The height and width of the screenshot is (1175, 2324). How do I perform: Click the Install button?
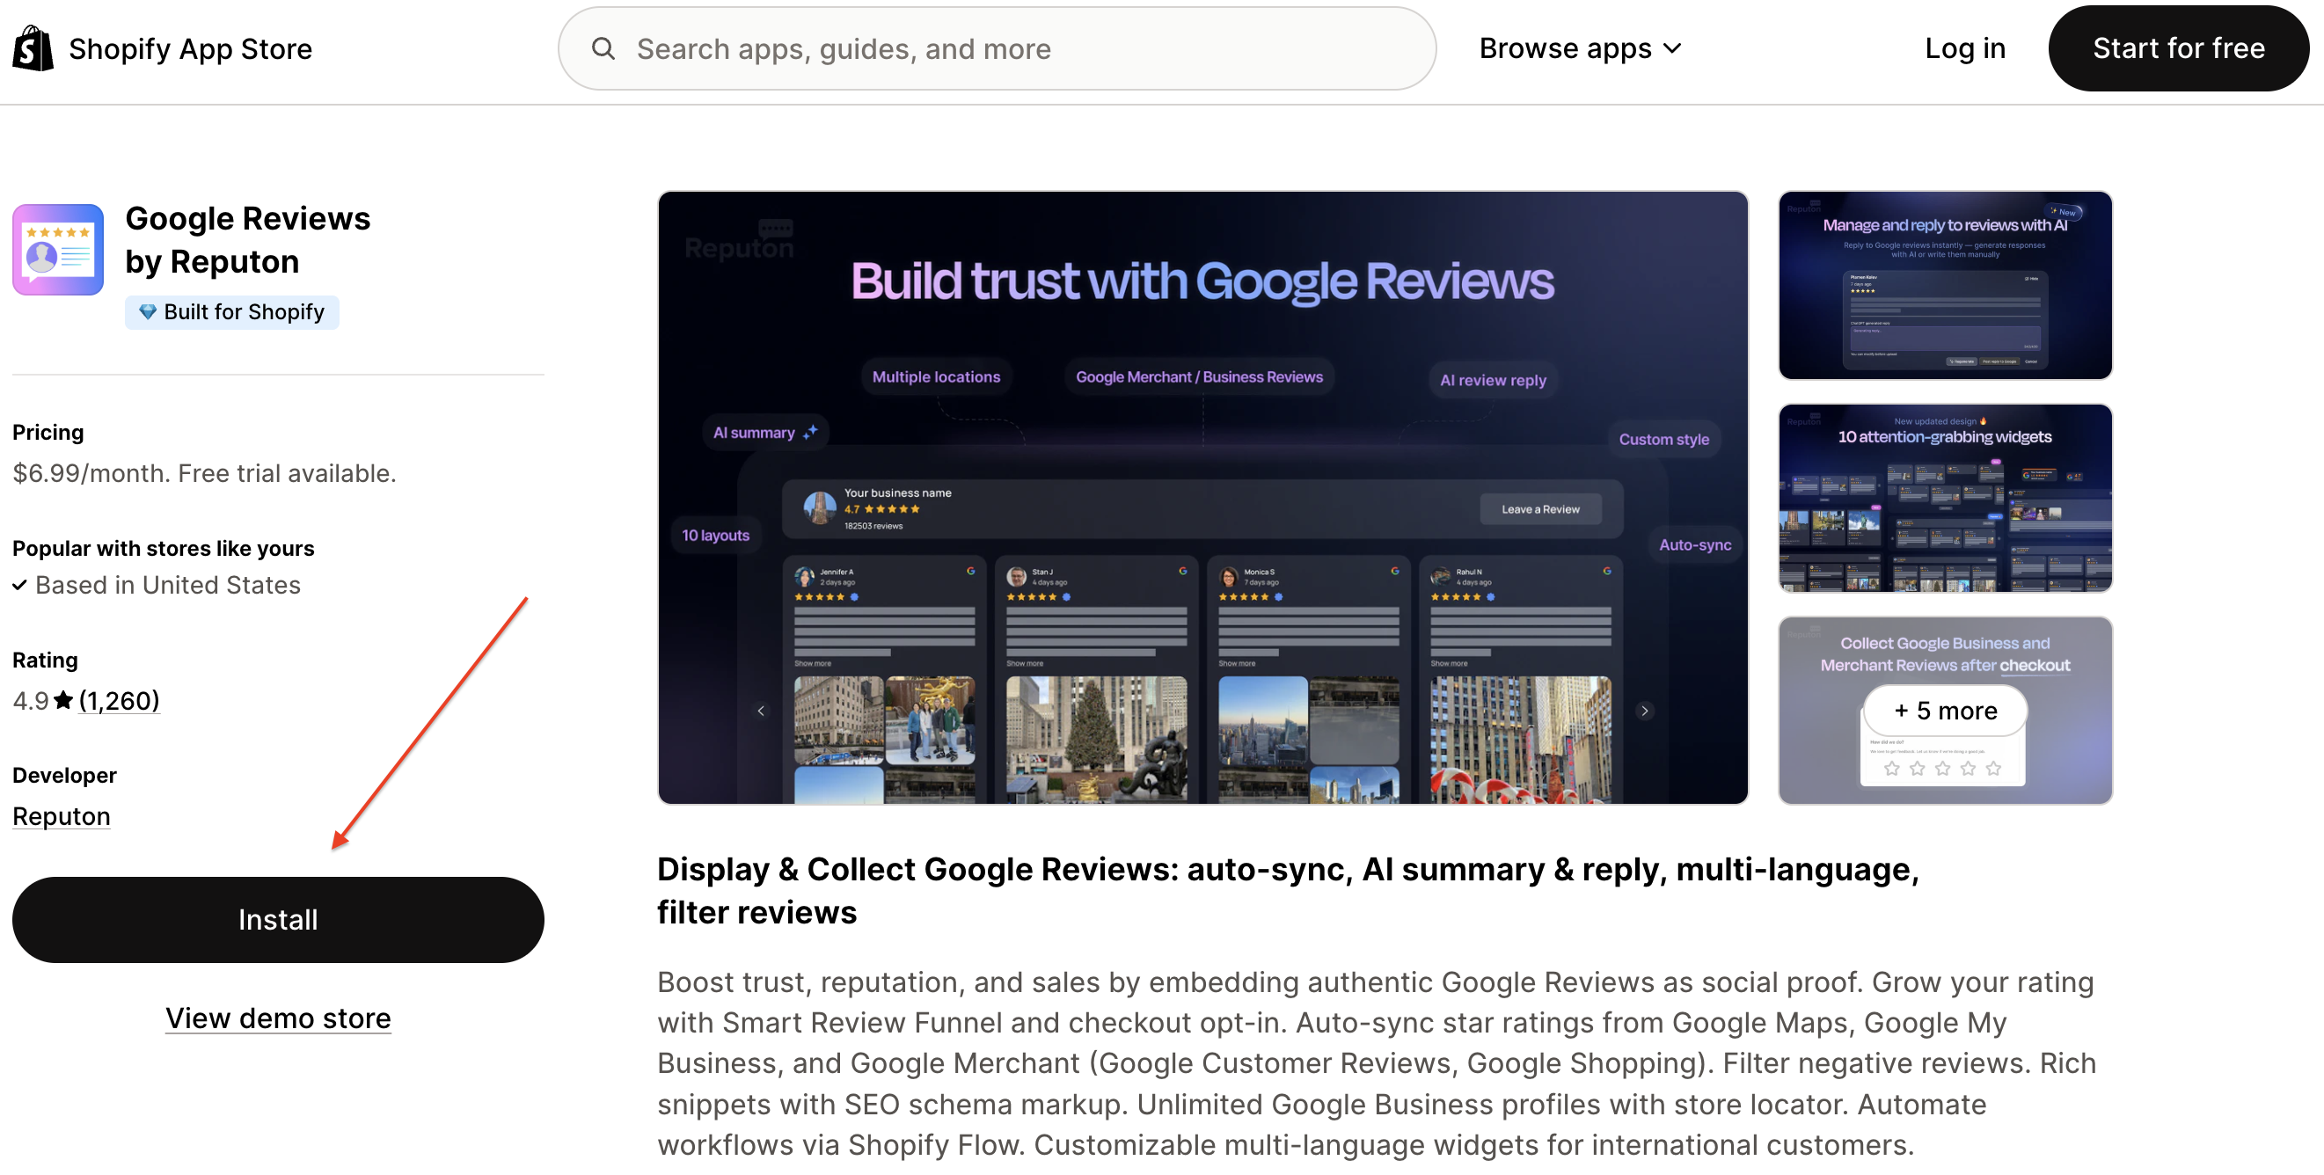tap(278, 919)
